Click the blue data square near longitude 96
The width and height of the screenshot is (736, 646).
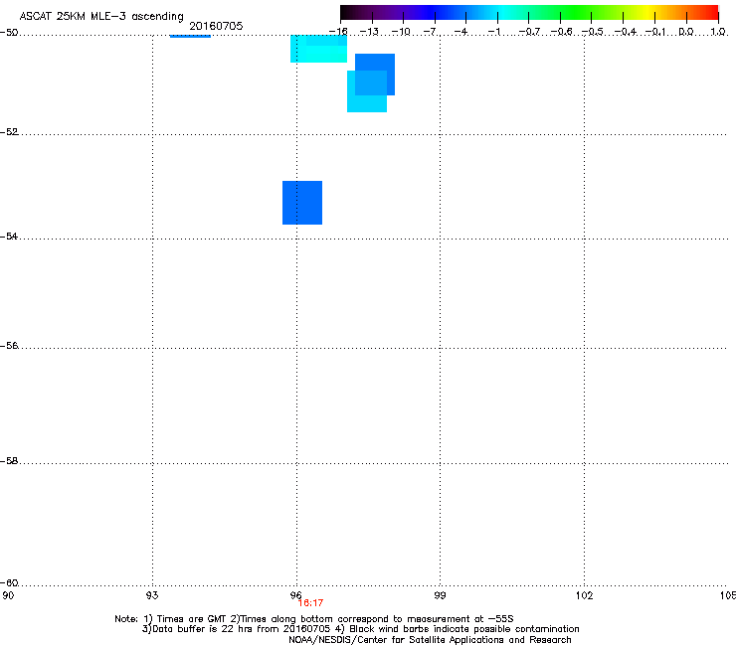tap(302, 203)
